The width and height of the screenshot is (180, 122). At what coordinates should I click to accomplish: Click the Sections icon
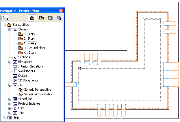tap(15, 57)
